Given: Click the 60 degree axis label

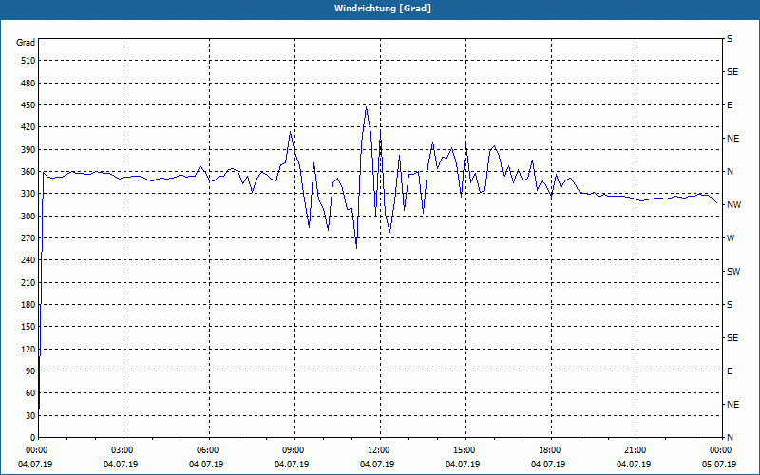Looking at the screenshot, I should click(x=30, y=393).
